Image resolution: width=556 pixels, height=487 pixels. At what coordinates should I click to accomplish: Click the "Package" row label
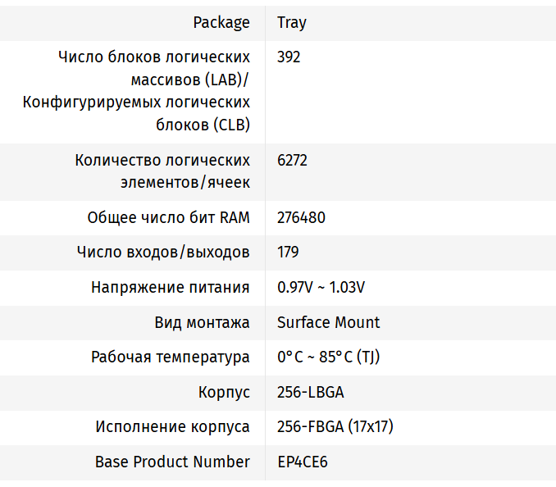pyautogui.click(x=221, y=23)
